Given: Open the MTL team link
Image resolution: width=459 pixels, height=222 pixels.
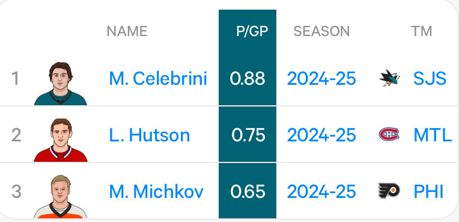Looking at the screenshot, I should 433,135.
